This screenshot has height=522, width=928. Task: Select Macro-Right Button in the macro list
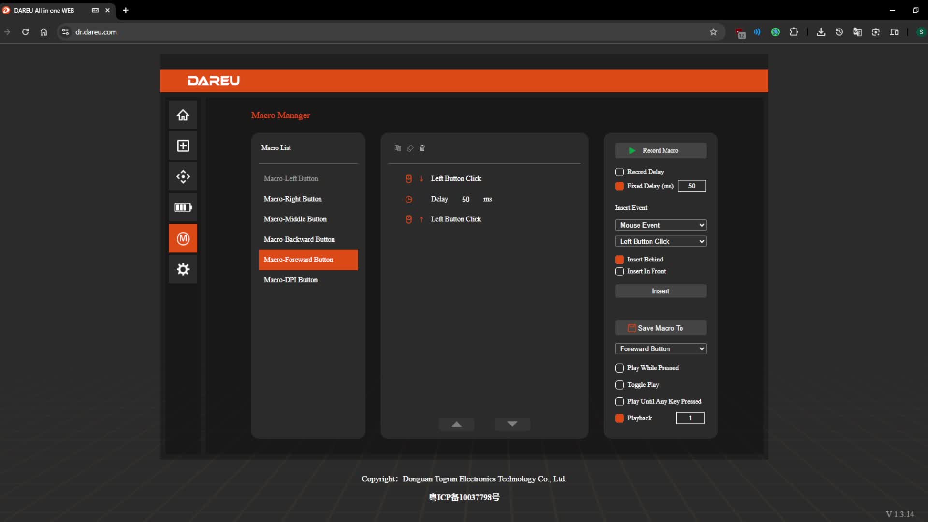(293, 199)
